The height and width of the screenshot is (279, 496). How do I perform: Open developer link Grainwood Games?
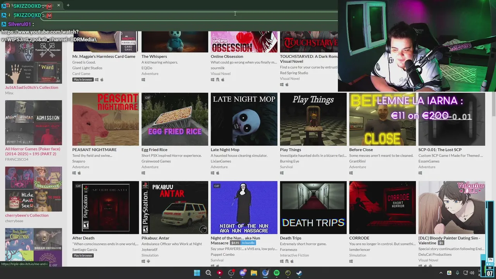[156, 161]
